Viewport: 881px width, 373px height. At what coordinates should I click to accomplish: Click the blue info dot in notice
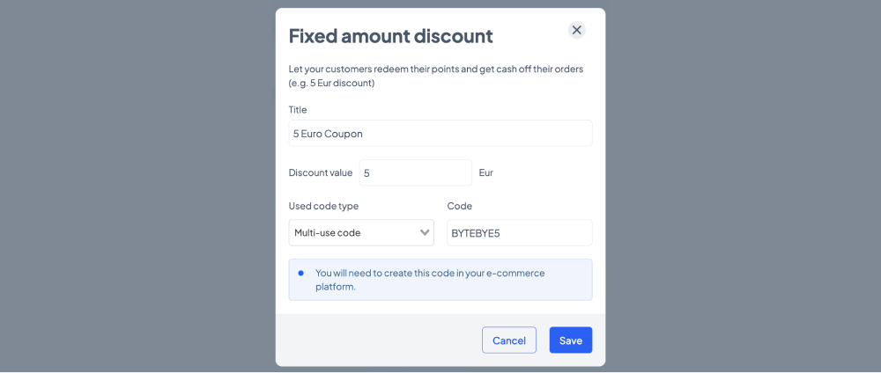coord(300,274)
